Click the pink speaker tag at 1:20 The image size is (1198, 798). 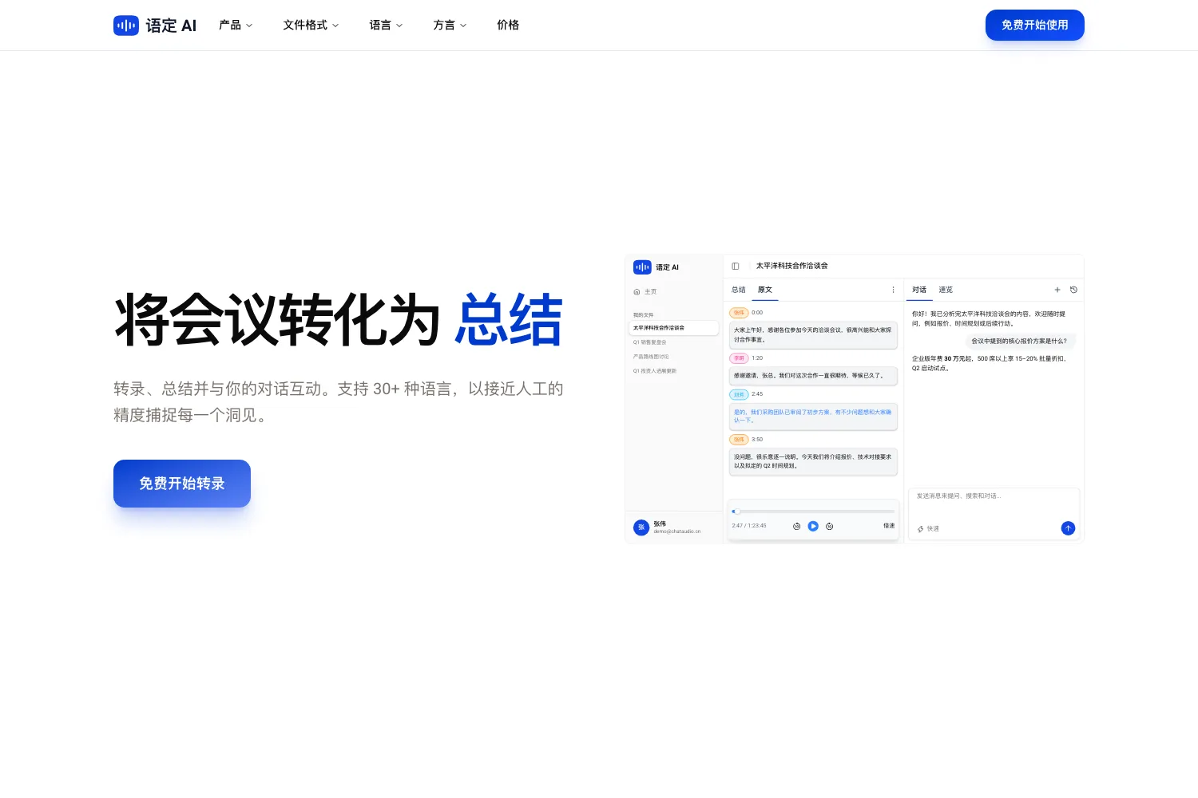click(739, 358)
